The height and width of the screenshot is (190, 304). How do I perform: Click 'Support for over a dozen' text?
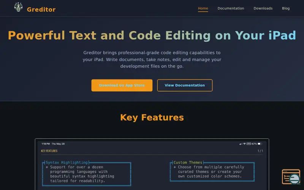pyautogui.click(x=77, y=167)
